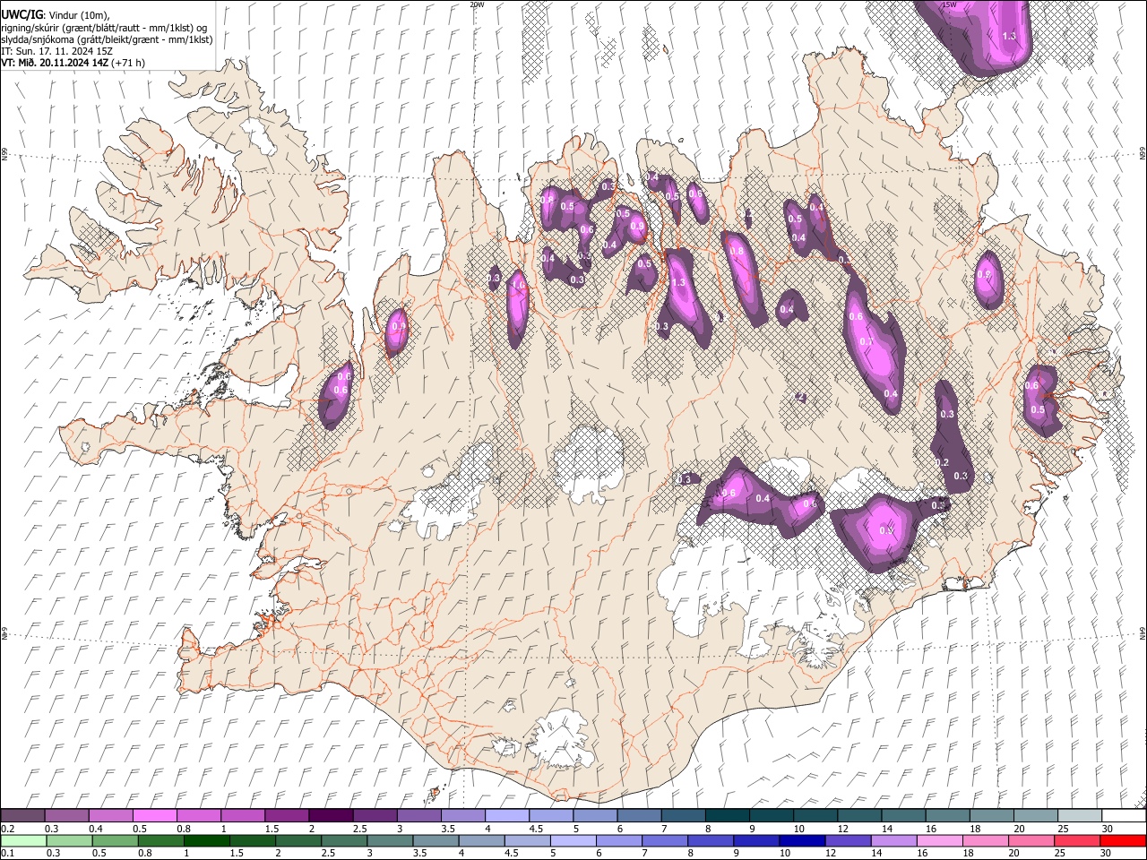The image size is (1147, 860).
Task: Select the darkest green 1–1.5 swatch in lower legend
Action: [207, 840]
